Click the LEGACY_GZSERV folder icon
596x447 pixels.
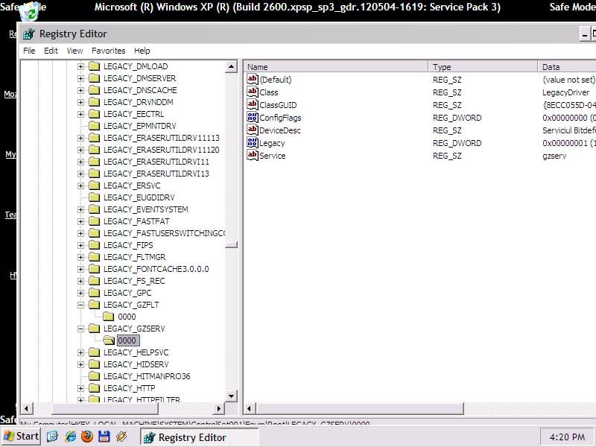(94, 329)
